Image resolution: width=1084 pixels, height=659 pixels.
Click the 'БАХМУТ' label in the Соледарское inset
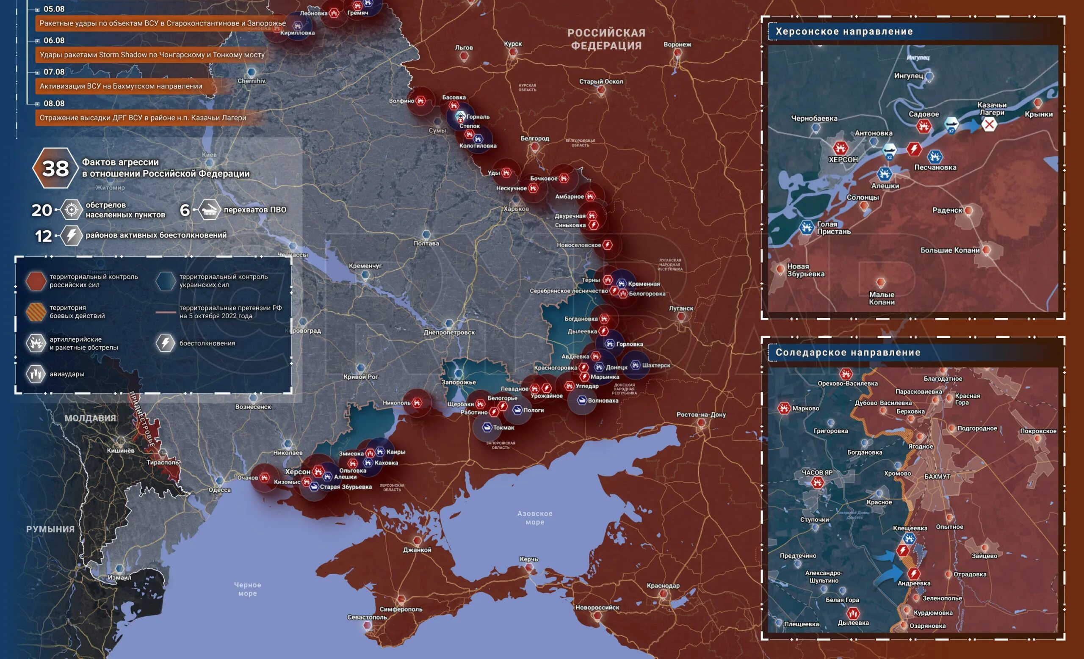click(x=937, y=476)
